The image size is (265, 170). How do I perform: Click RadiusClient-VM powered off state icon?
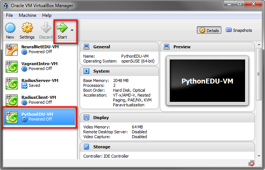pos(24,102)
